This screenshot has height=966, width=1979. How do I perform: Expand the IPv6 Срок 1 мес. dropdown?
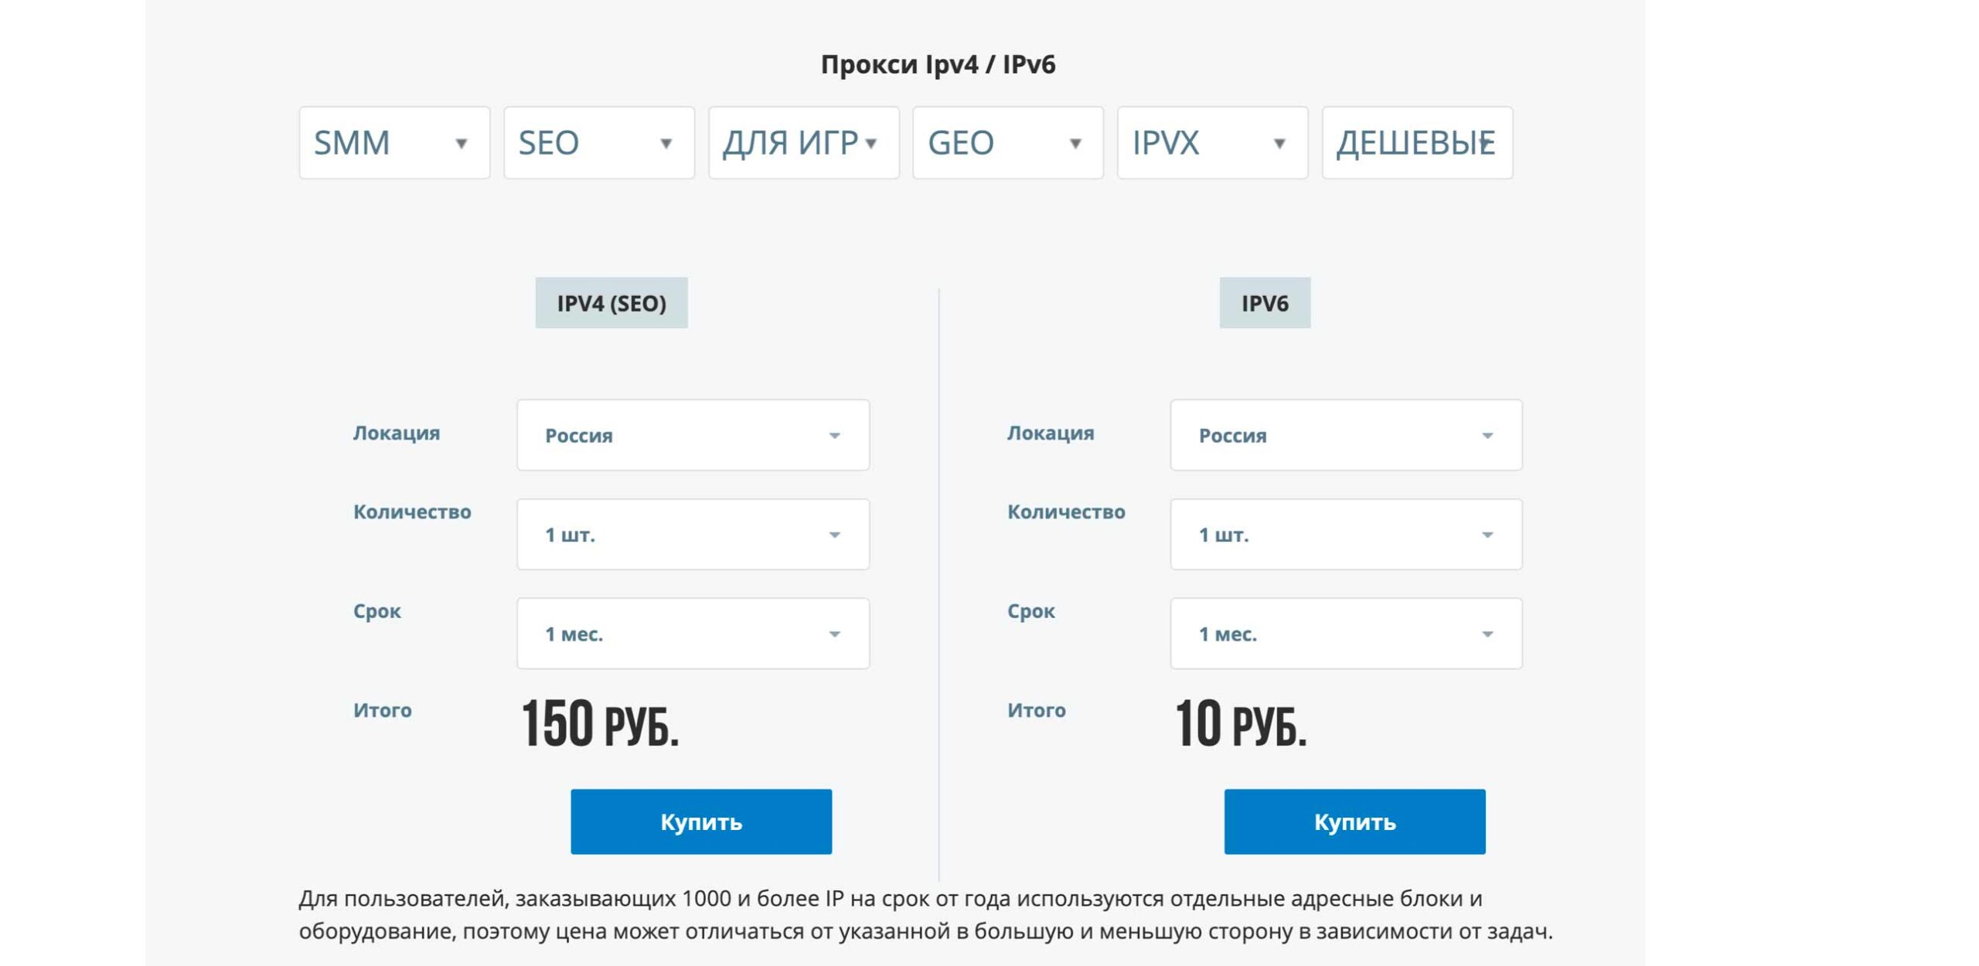click(x=1346, y=634)
